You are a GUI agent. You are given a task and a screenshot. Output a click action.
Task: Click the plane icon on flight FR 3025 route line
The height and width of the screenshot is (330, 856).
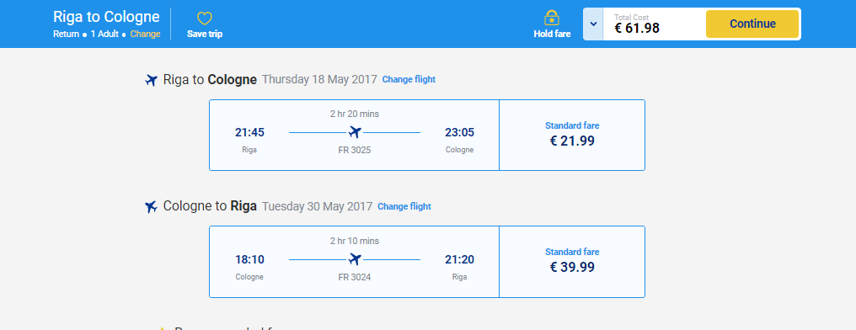coord(355,132)
